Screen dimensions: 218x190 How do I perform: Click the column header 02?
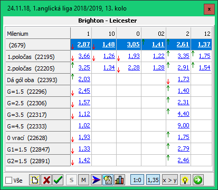pyautogui.click(x=154, y=33)
